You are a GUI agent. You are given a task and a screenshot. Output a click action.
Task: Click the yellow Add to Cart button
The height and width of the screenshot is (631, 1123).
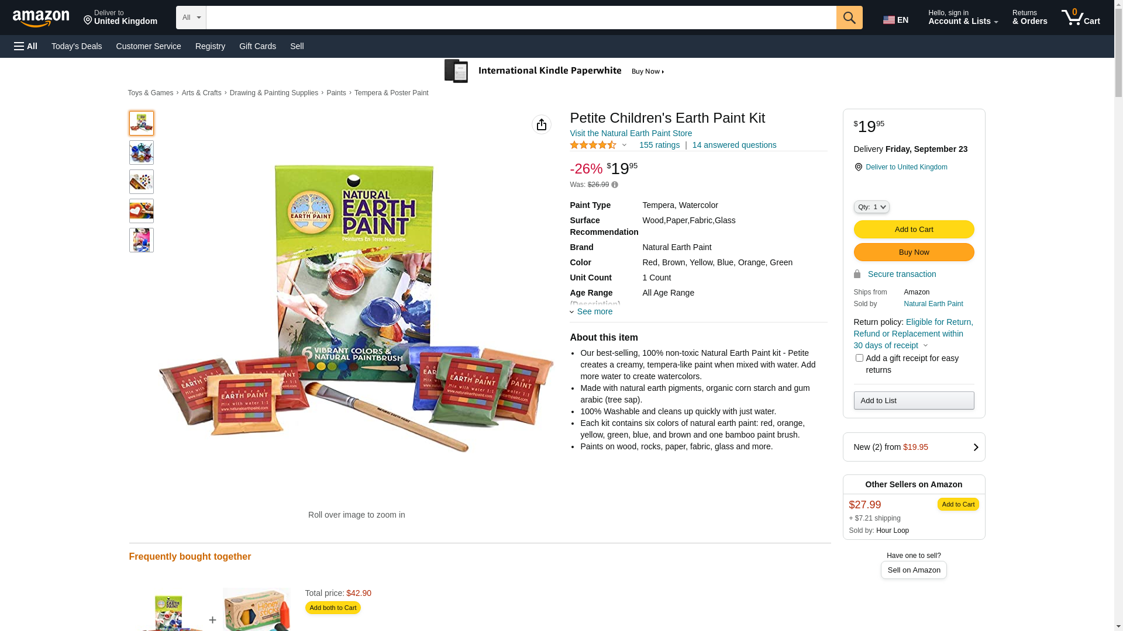[914, 229]
